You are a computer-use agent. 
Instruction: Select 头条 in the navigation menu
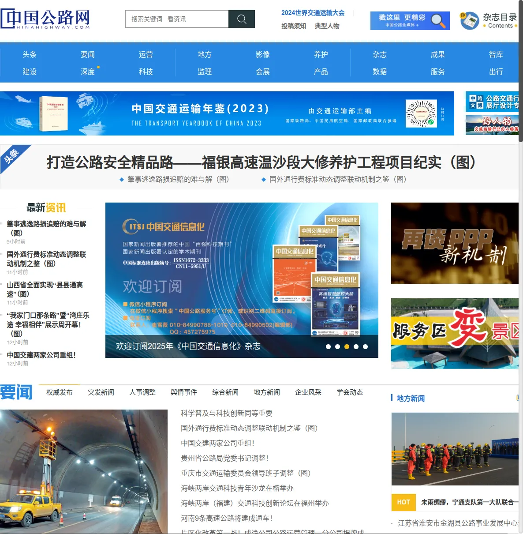pyautogui.click(x=30, y=54)
